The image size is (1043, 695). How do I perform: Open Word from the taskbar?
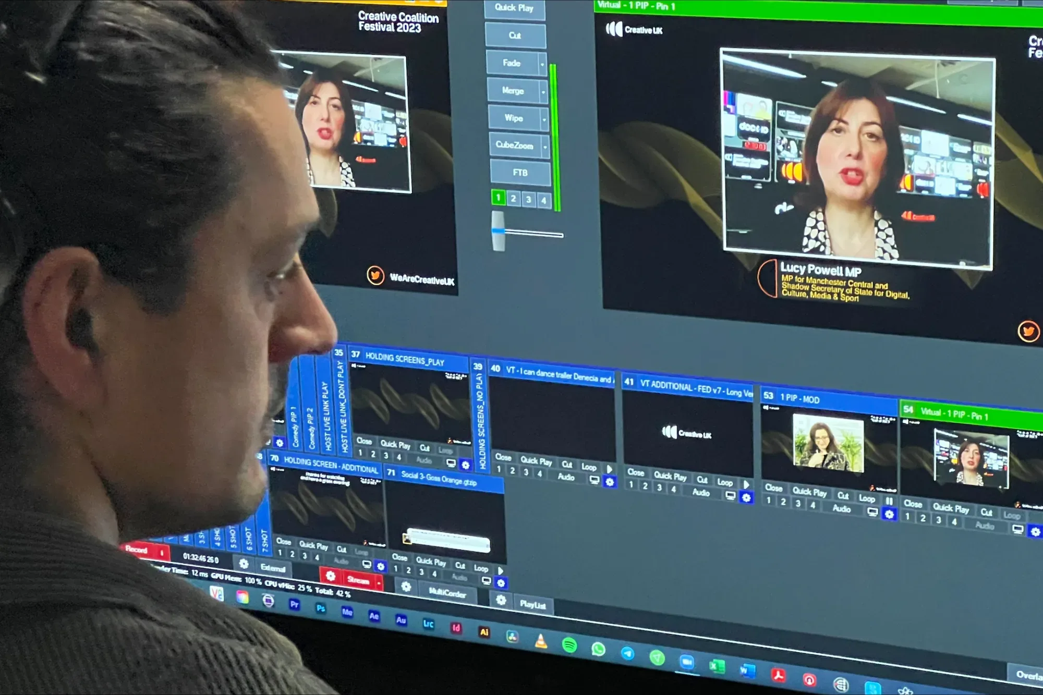pyautogui.click(x=747, y=670)
